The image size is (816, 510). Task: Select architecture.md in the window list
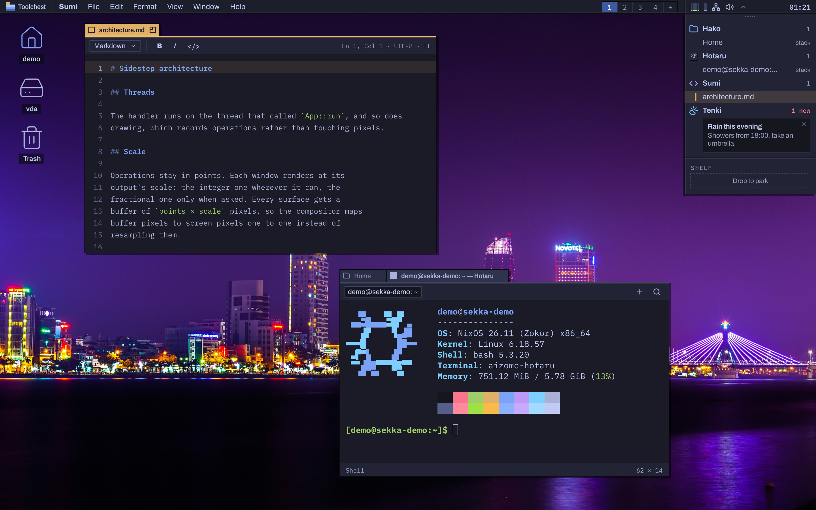pyautogui.click(x=750, y=97)
